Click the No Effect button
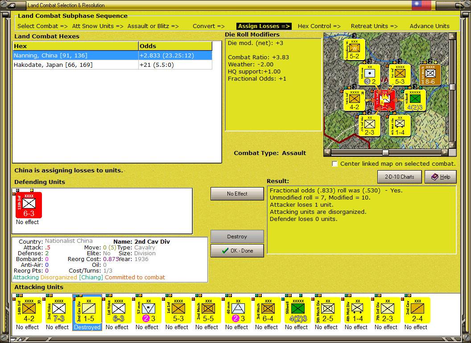This screenshot has height=343, width=471. (237, 194)
